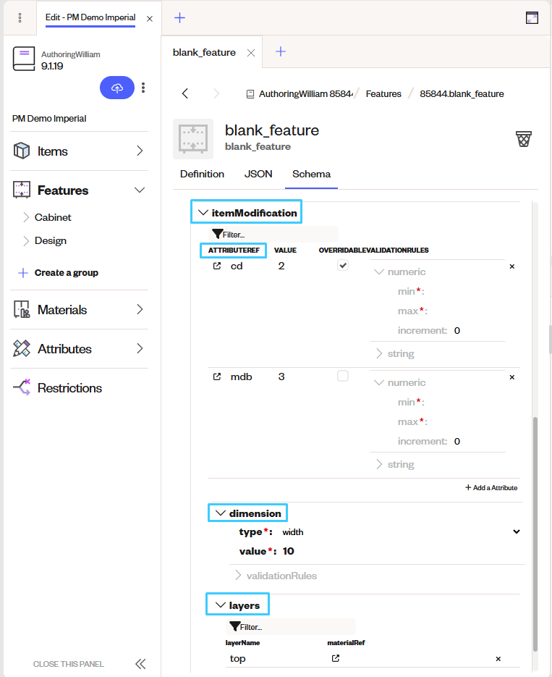Viewport: 552px width, 677px height.
Task: Open the Definition tab
Action: (x=202, y=174)
